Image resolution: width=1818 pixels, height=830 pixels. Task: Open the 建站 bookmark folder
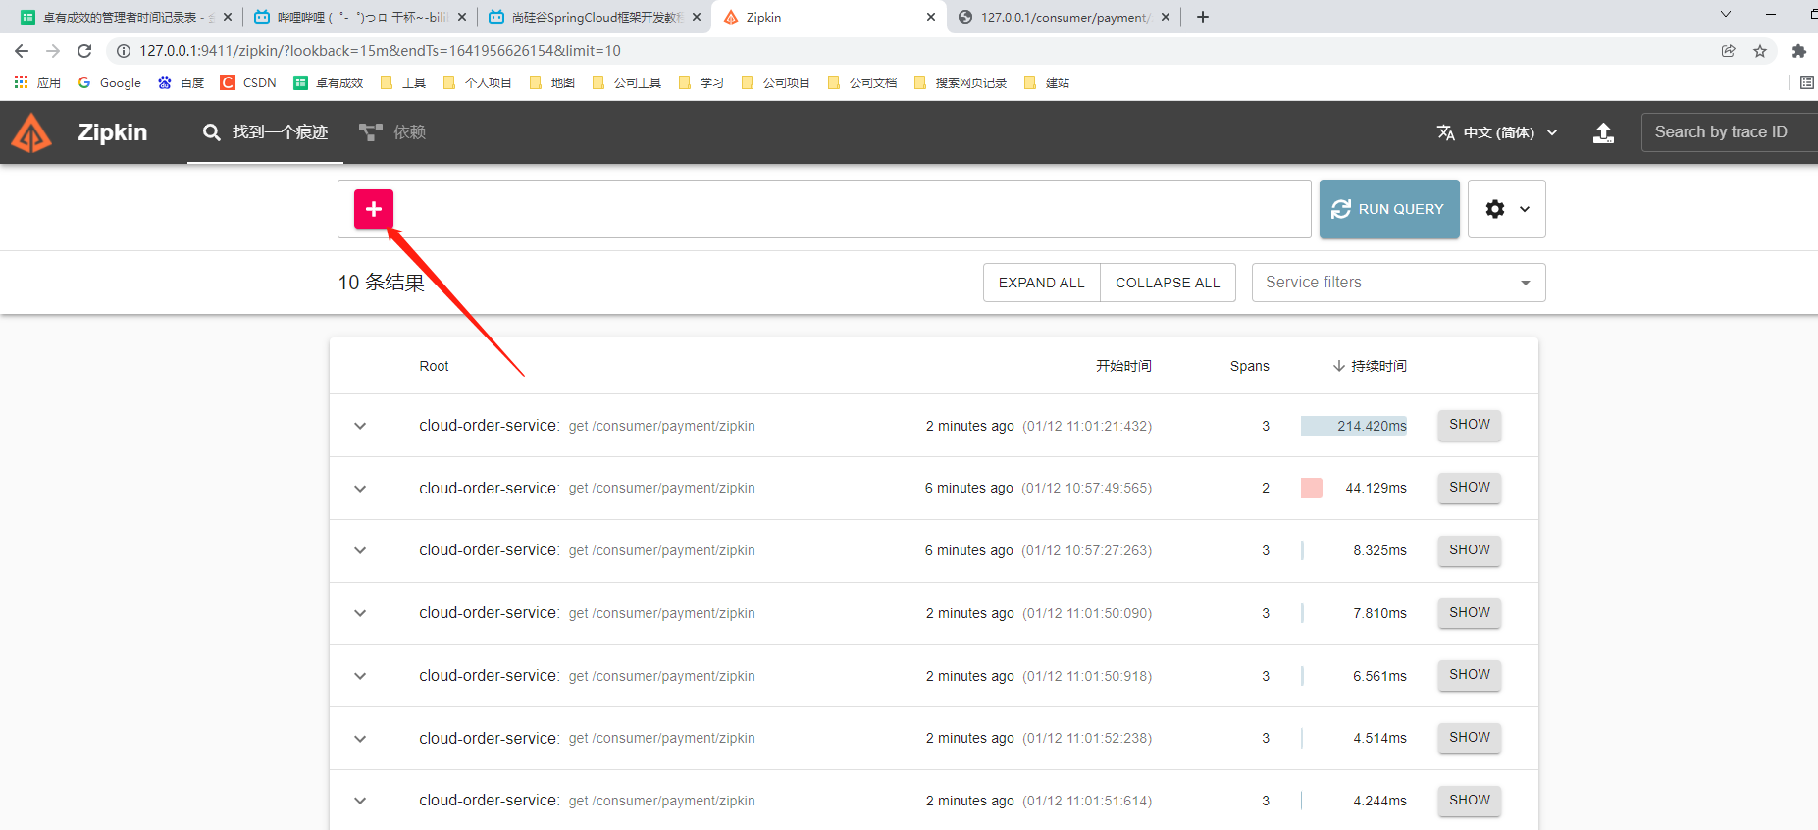click(x=1046, y=82)
